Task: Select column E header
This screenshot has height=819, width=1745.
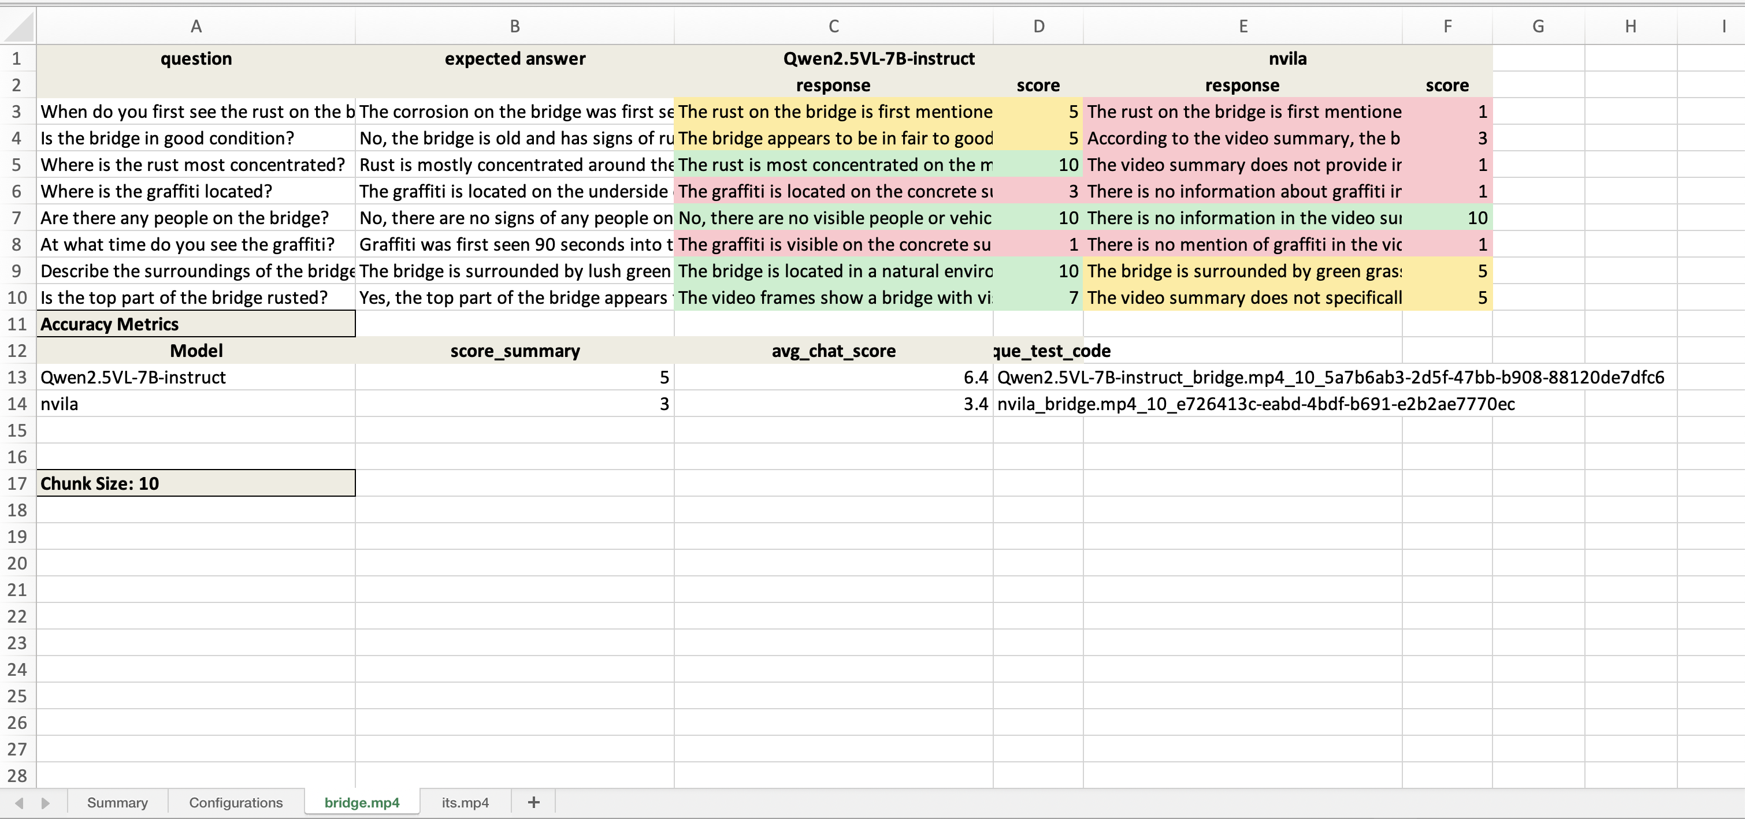Action: pos(1243,27)
